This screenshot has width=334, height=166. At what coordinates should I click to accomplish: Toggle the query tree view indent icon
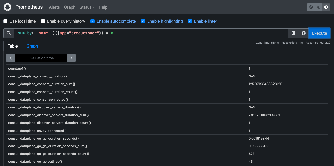293,33
